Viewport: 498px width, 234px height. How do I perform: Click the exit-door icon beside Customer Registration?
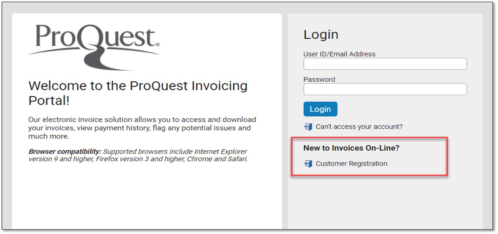[308, 163]
